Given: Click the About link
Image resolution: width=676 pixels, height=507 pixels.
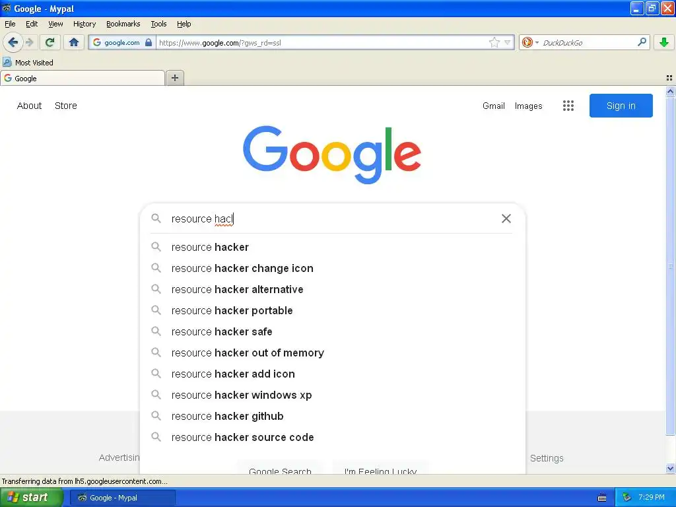Looking at the screenshot, I should [29, 106].
